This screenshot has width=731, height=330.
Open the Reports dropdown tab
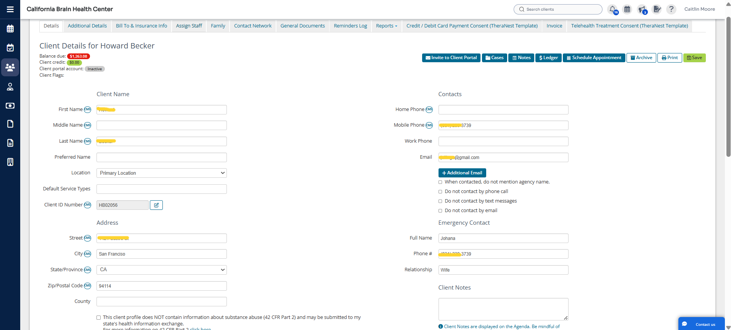[x=387, y=26]
